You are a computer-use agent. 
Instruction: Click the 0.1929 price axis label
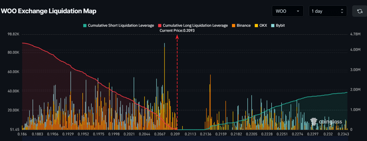[x=69, y=134]
